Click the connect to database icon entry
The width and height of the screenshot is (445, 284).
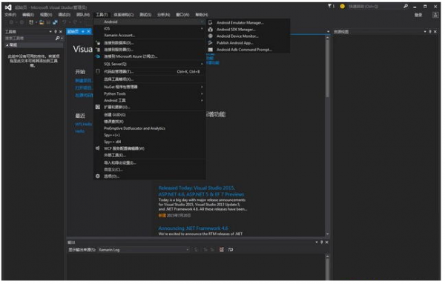pyautogui.click(x=98, y=43)
